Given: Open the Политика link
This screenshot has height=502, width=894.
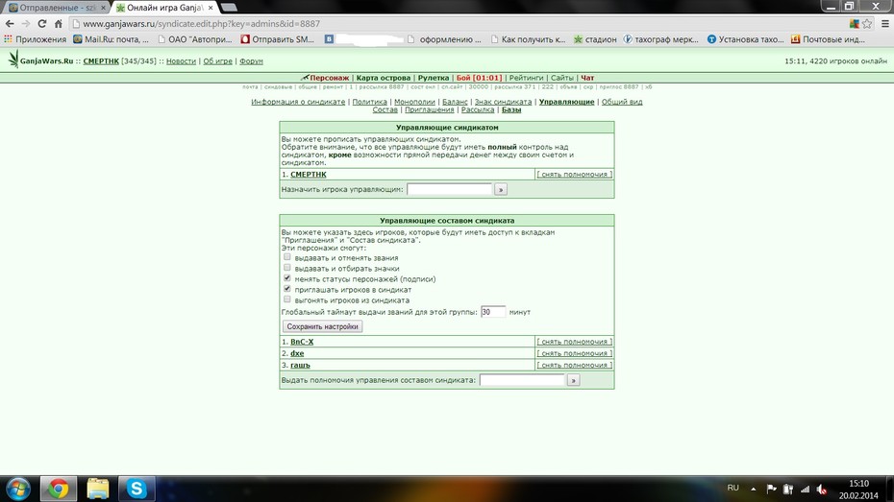Looking at the screenshot, I should pos(369,102).
